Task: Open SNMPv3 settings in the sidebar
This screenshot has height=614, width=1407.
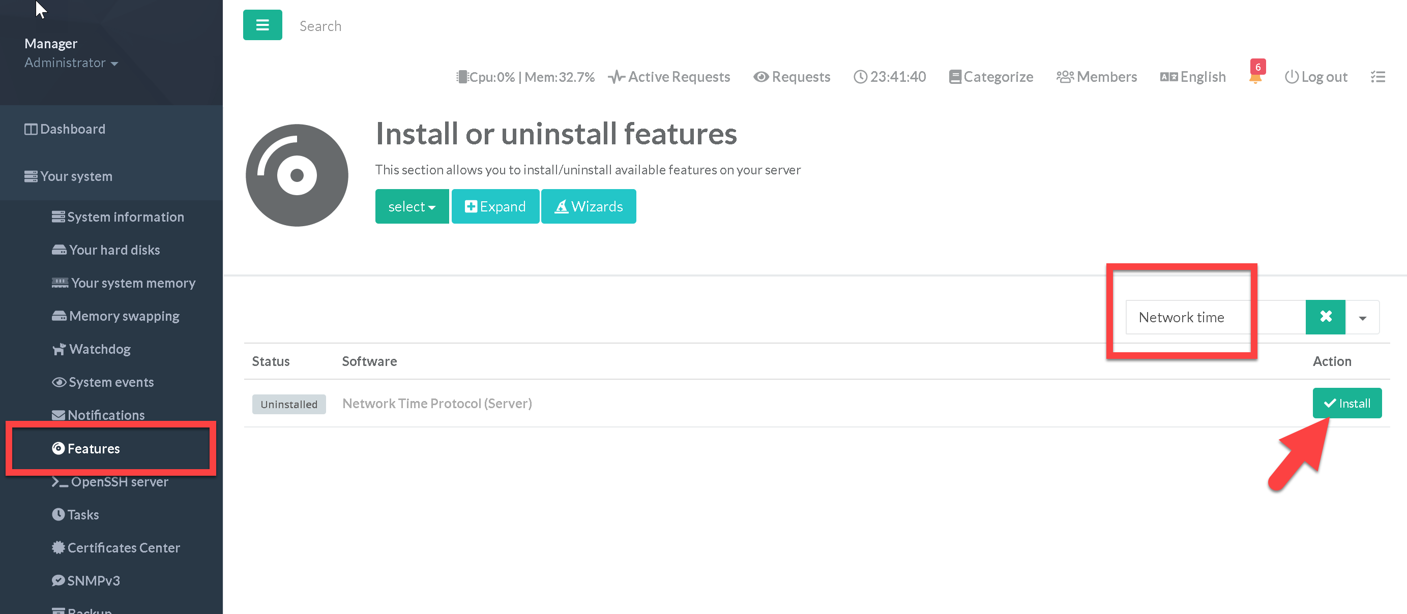Action: coord(93,580)
